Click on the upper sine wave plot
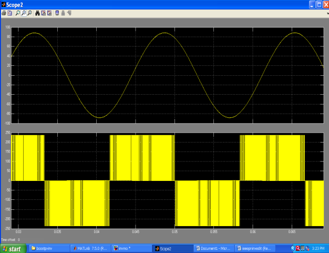 (x=167, y=75)
